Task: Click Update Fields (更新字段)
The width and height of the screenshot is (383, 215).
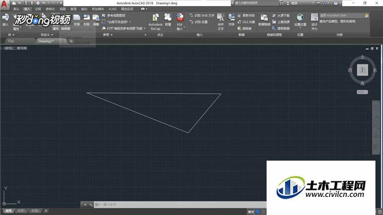Action: click(x=246, y=16)
